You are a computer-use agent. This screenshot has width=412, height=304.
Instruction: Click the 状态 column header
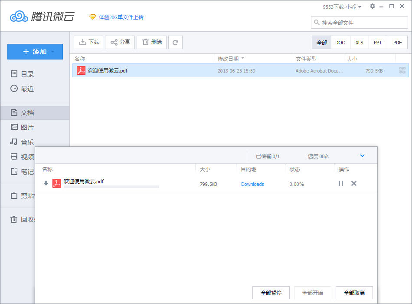point(295,169)
